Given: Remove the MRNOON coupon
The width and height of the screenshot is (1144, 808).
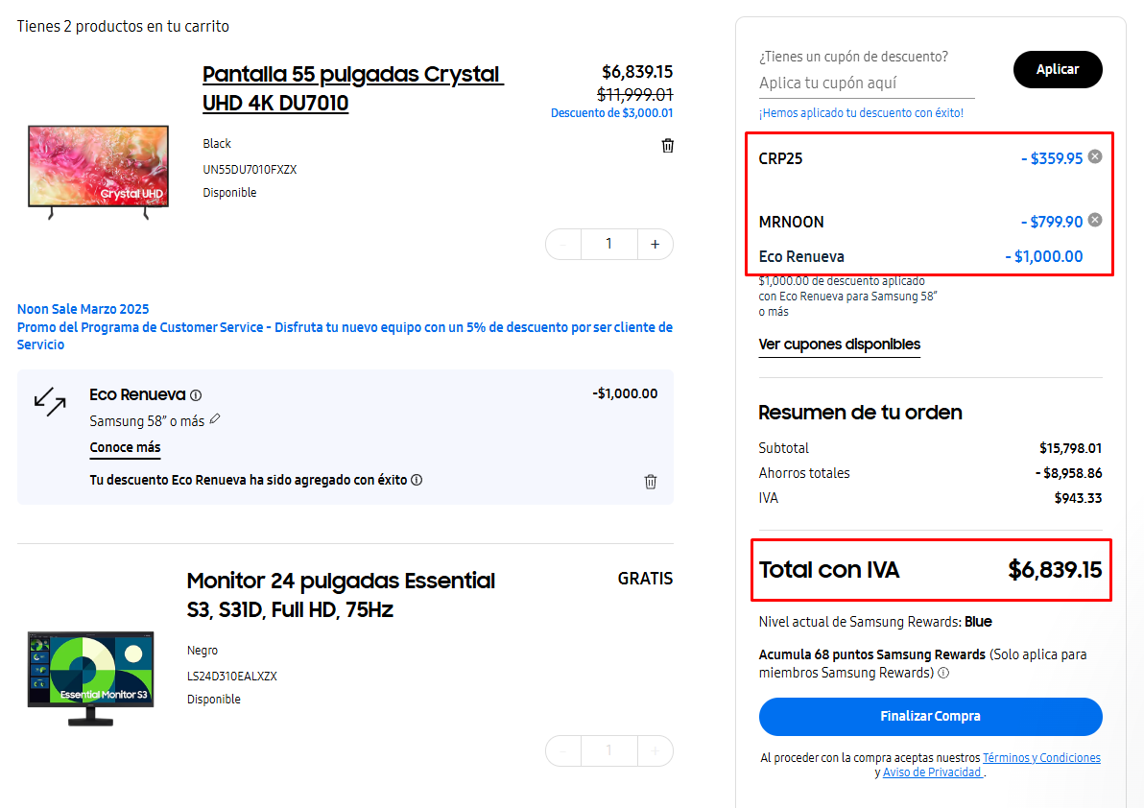Looking at the screenshot, I should [1094, 220].
